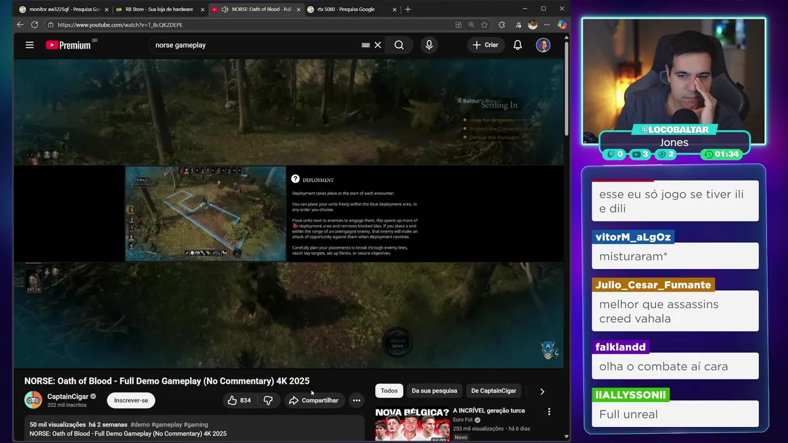
Task: Click chat username 'Julio_Cesar_Fumante'
Action: coord(653,285)
